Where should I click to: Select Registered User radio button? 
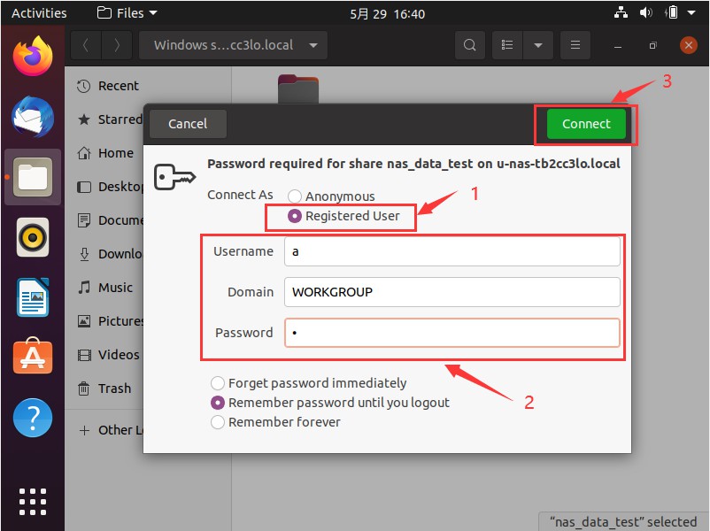click(295, 216)
